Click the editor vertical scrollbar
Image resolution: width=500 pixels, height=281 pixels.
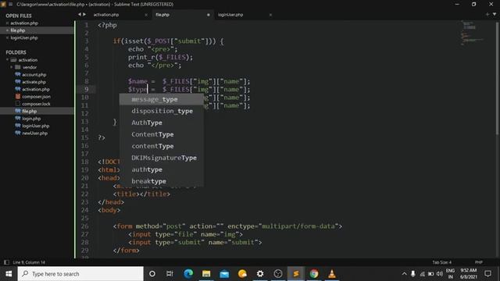click(x=497, y=78)
